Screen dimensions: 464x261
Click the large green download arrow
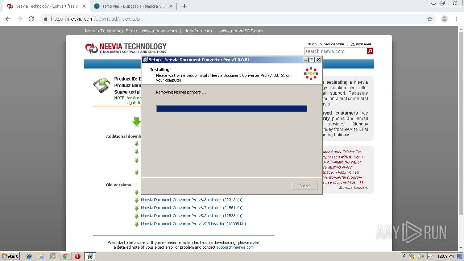[137, 122]
